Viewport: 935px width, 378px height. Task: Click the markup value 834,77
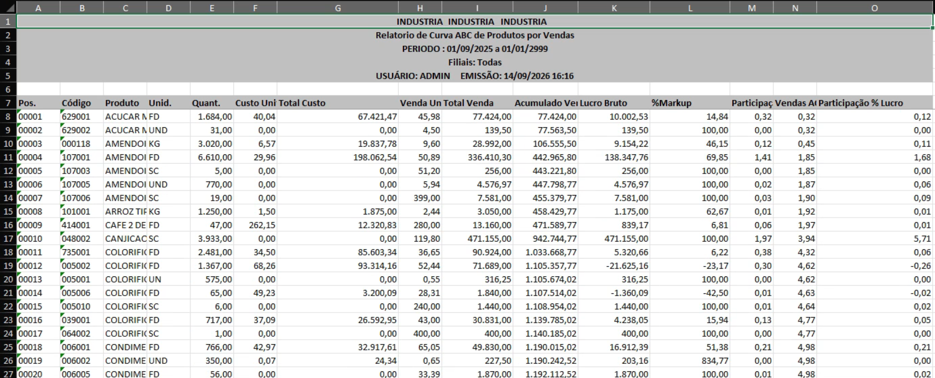tap(690, 360)
